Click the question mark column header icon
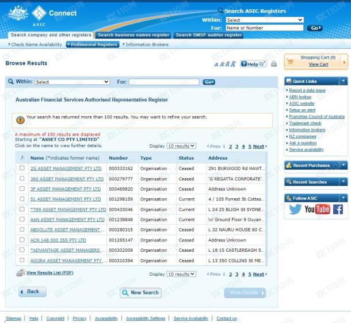351x323 pixels. tap(22, 157)
